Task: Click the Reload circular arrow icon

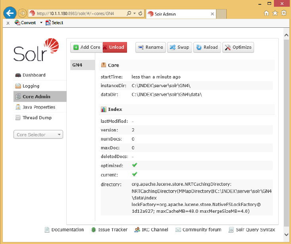Action: (199, 48)
